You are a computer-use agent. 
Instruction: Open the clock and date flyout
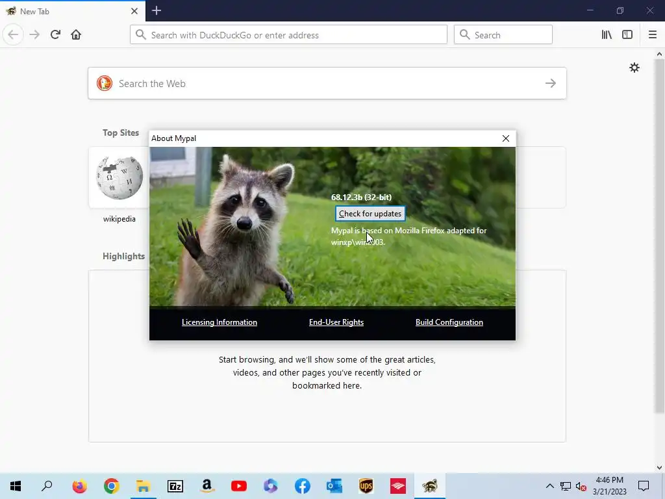[609, 486]
